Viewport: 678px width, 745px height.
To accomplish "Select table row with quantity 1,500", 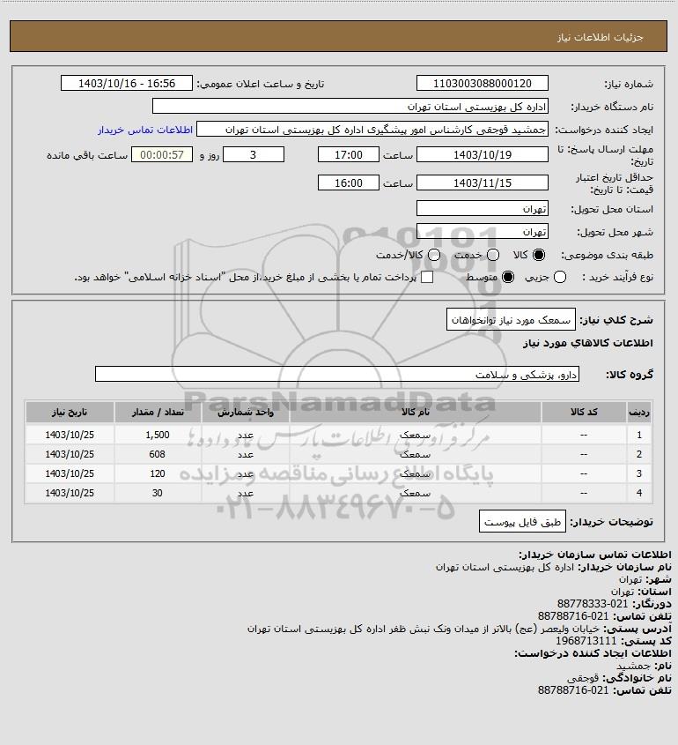I will click(x=338, y=435).
